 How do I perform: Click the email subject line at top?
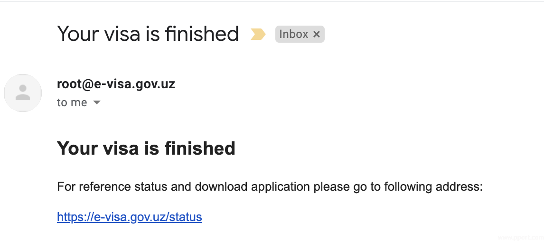148,34
